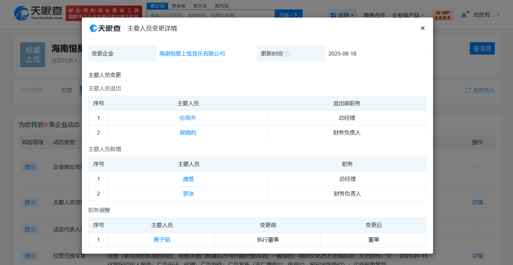Open person link 侯晓昀
This screenshot has height=265, width=513.
click(188, 132)
